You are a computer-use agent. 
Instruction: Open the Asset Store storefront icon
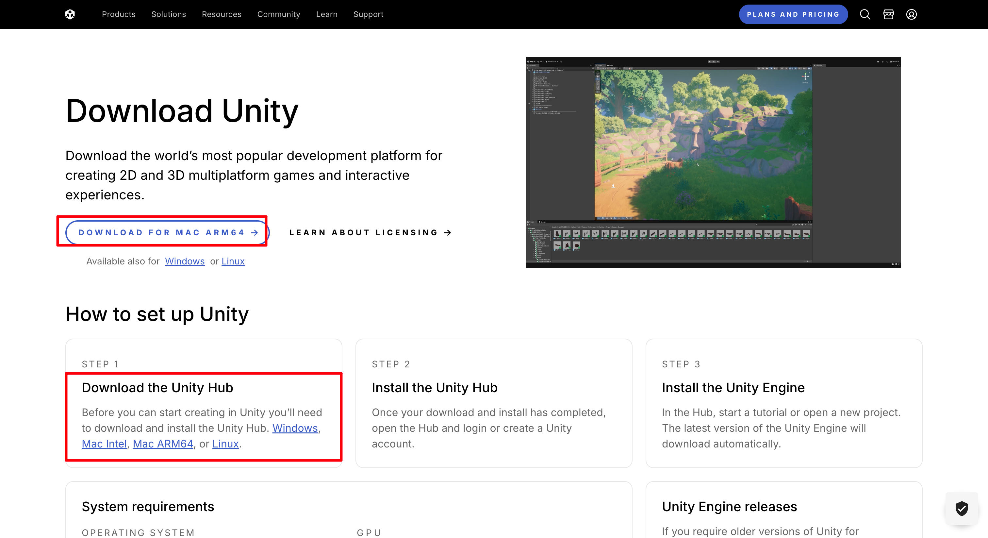(x=888, y=14)
